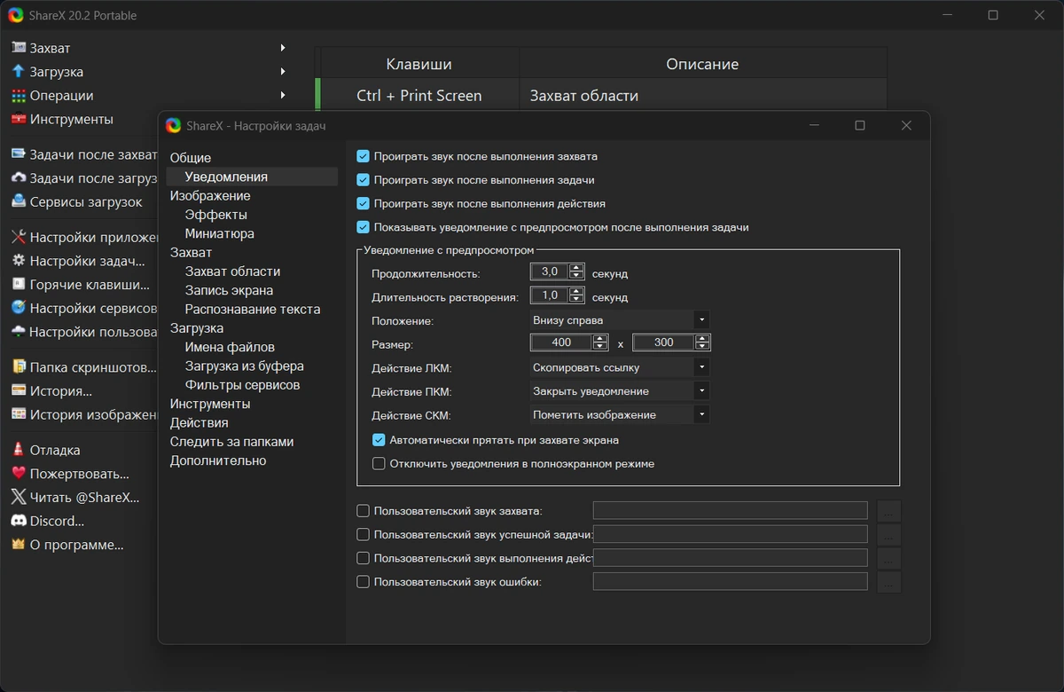
Task: Click the Настройки задач gear icon
Action: point(18,261)
